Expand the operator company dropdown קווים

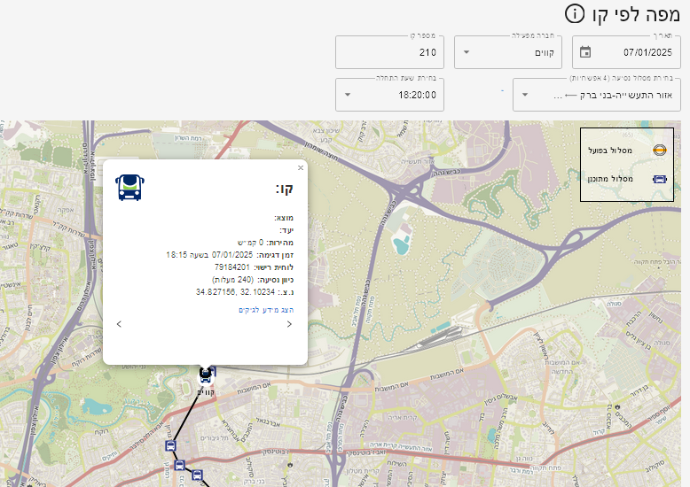coord(508,52)
